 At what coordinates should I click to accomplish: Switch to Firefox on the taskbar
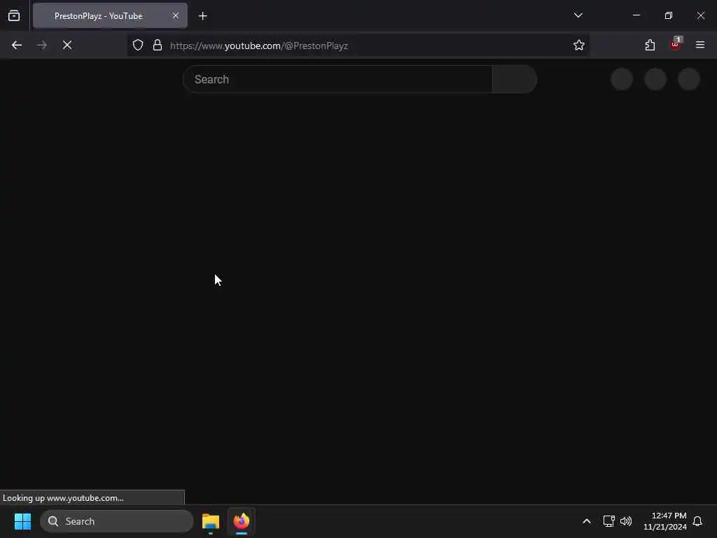pyautogui.click(x=242, y=521)
